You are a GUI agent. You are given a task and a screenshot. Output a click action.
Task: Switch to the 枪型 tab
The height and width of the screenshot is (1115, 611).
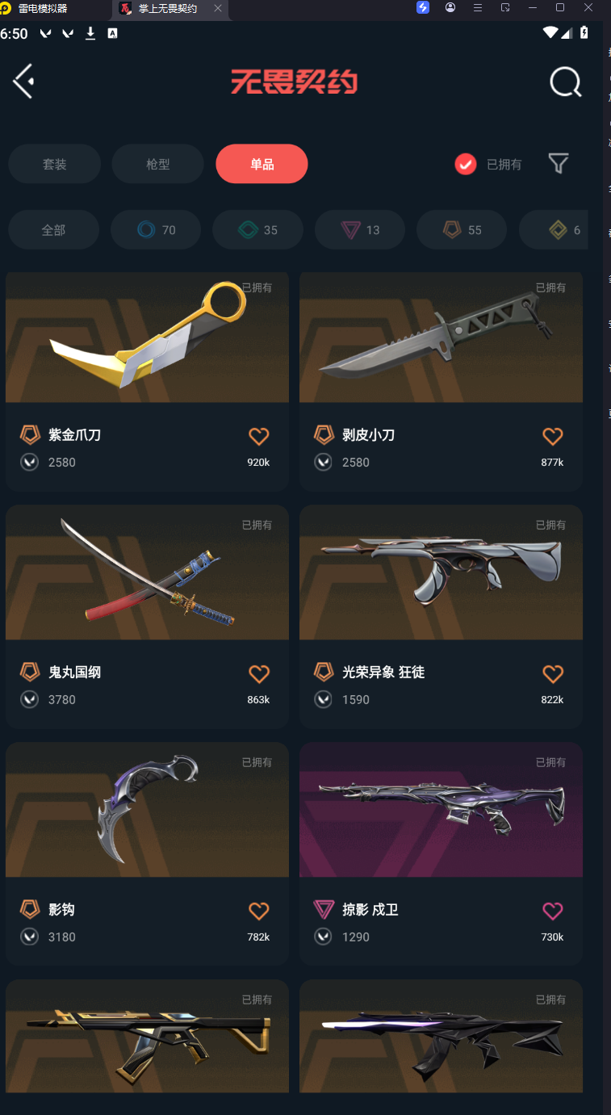click(158, 164)
